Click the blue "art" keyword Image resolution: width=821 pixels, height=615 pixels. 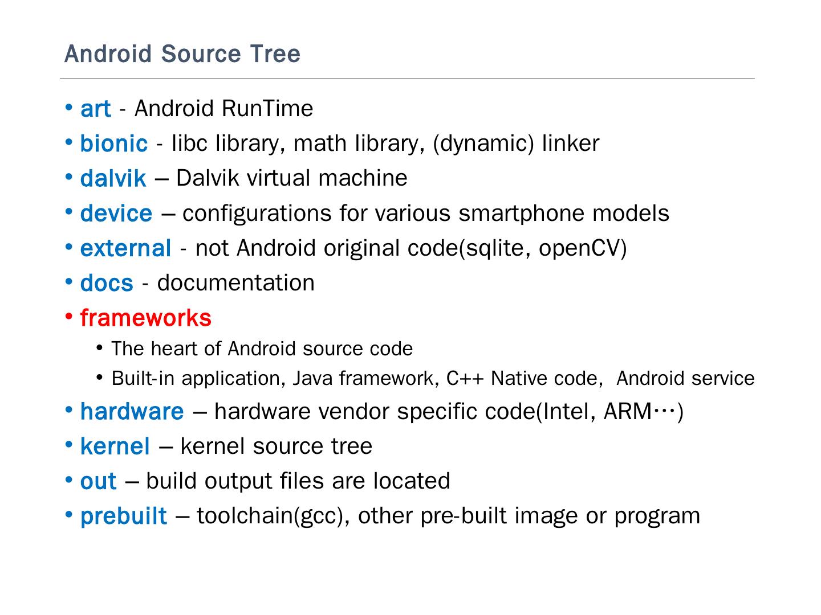click(96, 109)
